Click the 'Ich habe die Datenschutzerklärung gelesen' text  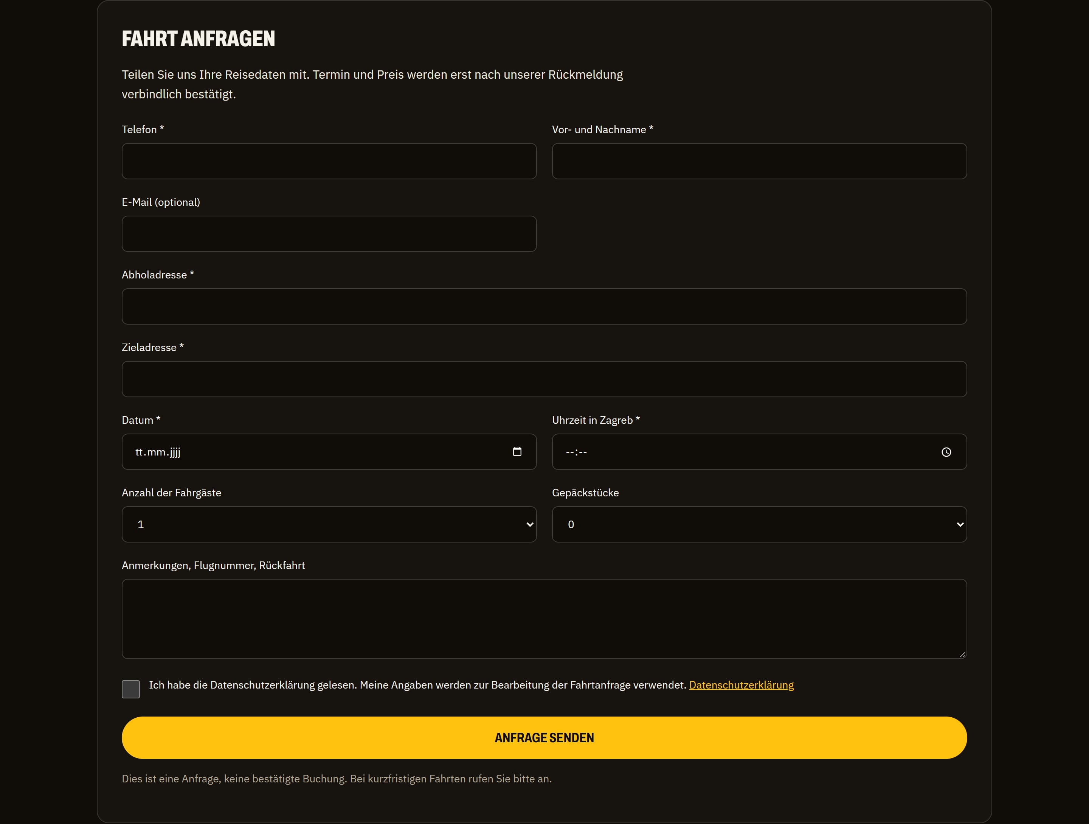tap(418, 685)
